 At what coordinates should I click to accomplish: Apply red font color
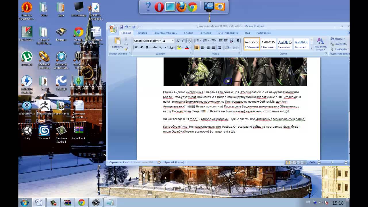coord(187,47)
